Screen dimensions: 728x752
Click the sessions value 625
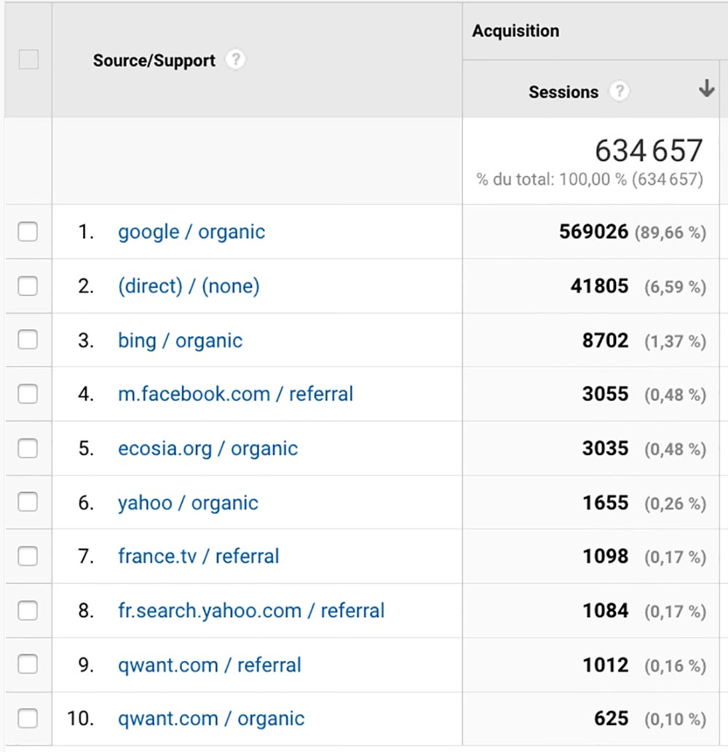[611, 719]
